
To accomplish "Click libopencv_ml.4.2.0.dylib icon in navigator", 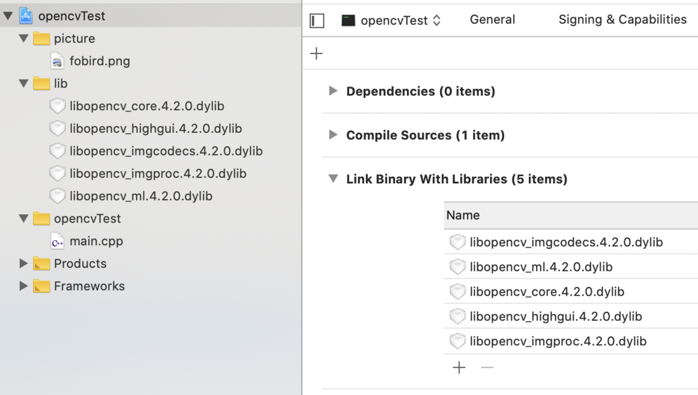I will pyautogui.click(x=57, y=196).
